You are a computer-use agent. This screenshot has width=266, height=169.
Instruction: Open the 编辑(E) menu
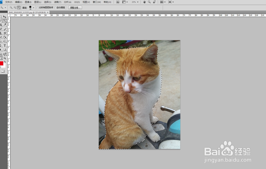click(x=19, y=2)
